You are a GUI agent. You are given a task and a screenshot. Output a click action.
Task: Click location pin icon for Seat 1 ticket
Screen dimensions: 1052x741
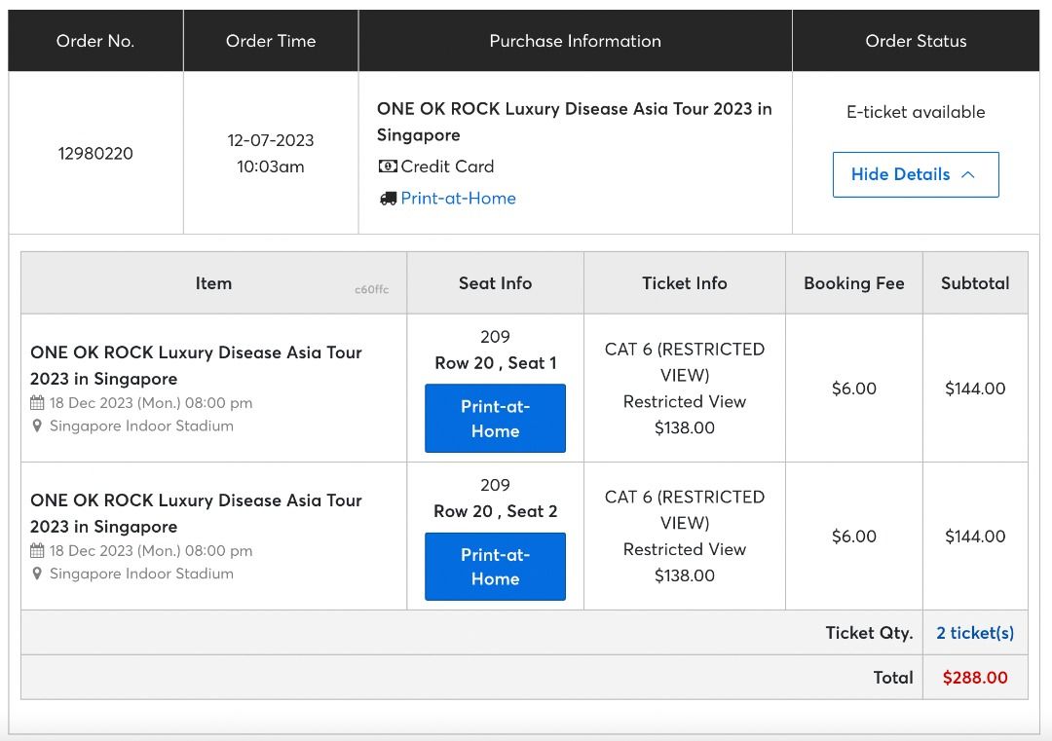(x=38, y=426)
